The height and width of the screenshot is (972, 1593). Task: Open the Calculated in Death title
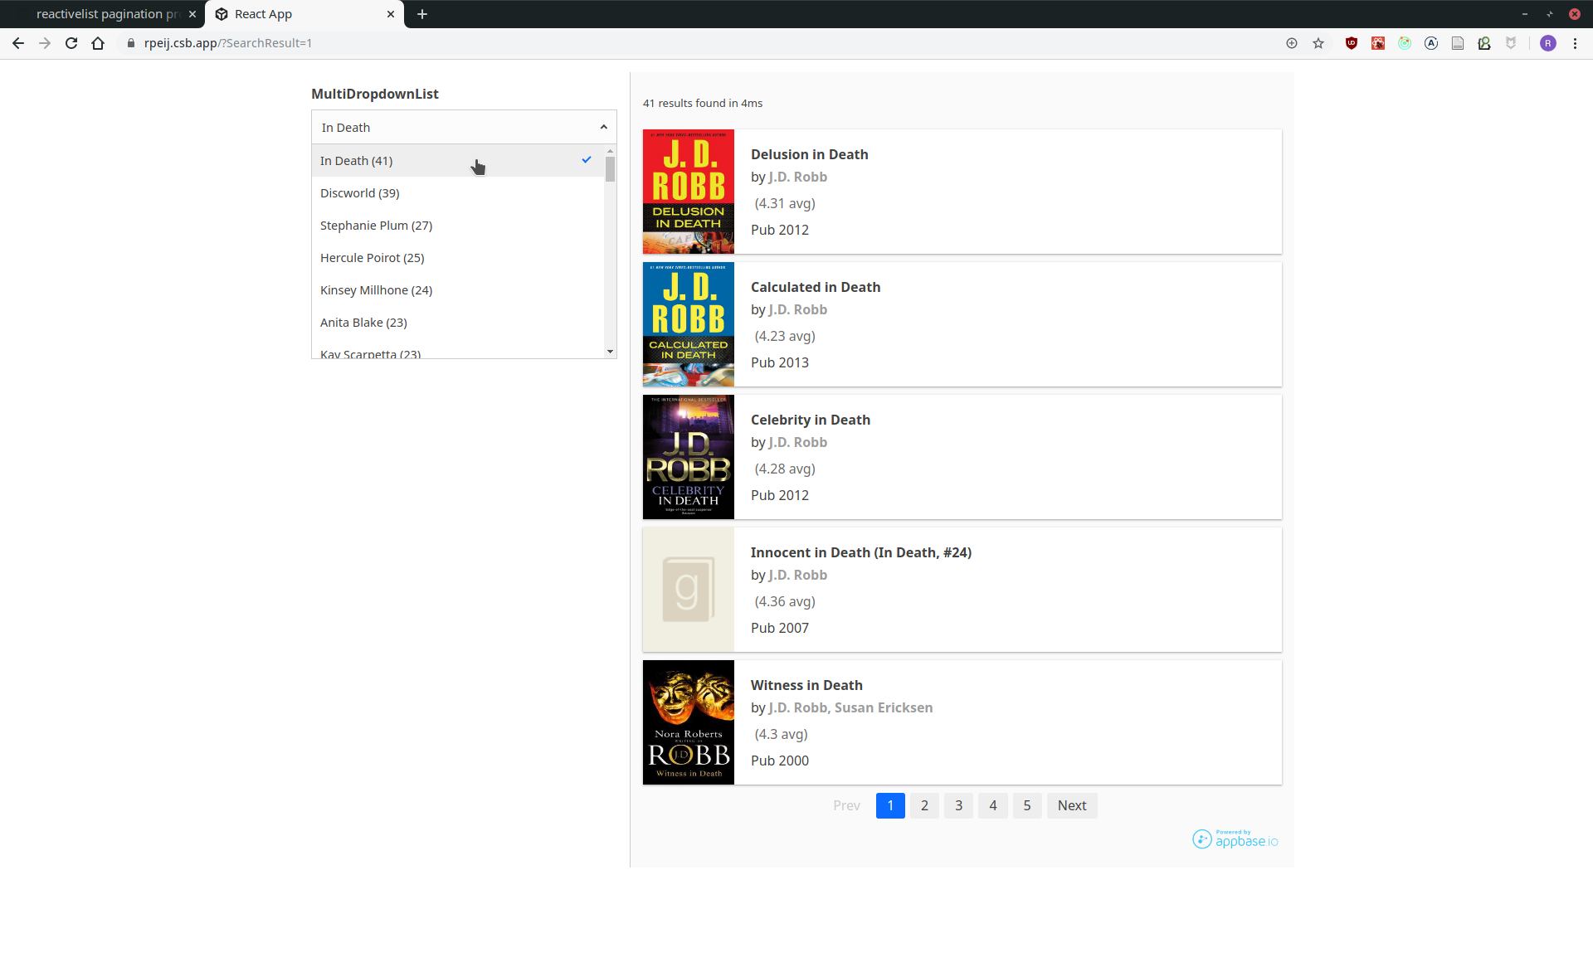(x=816, y=287)
